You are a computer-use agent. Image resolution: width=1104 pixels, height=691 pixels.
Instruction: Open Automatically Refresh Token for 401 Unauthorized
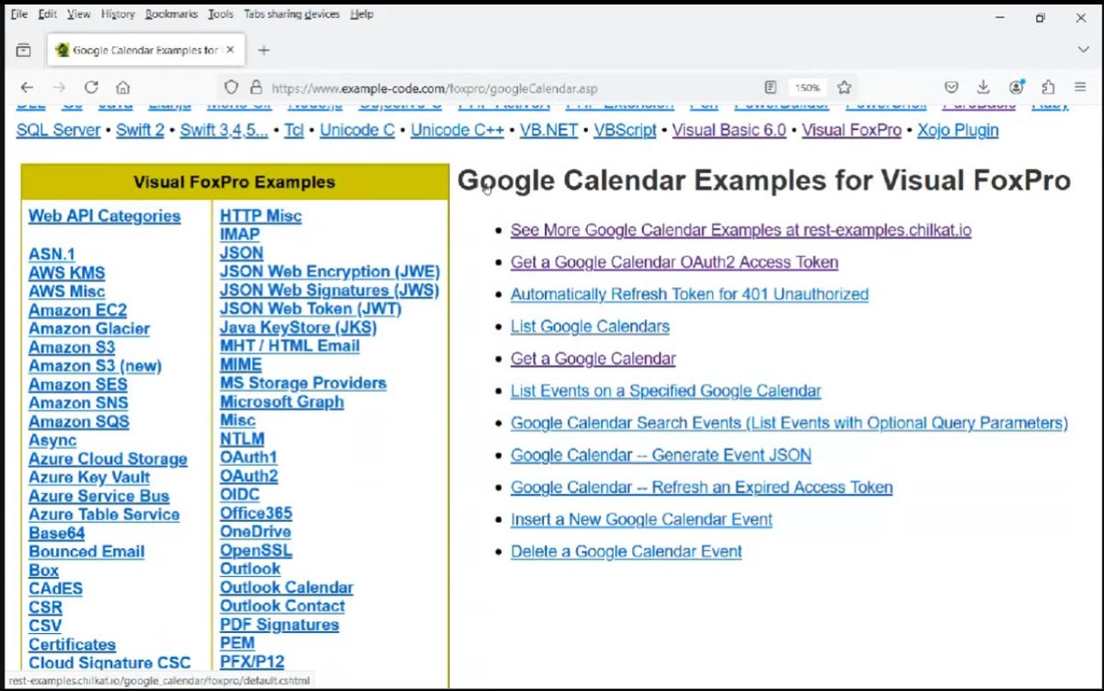coord(690,294)
